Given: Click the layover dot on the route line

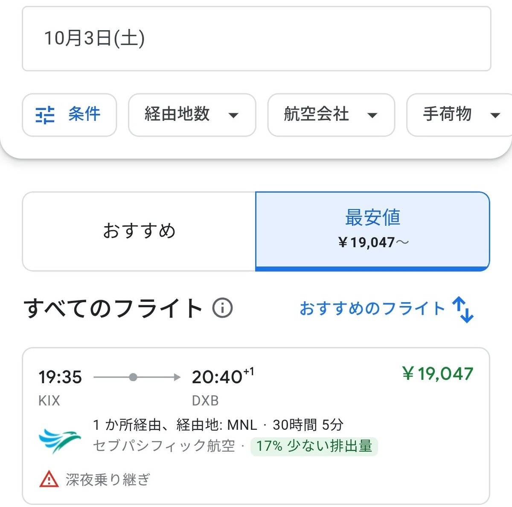Looking at the screenshot, I should coord(133,377).
